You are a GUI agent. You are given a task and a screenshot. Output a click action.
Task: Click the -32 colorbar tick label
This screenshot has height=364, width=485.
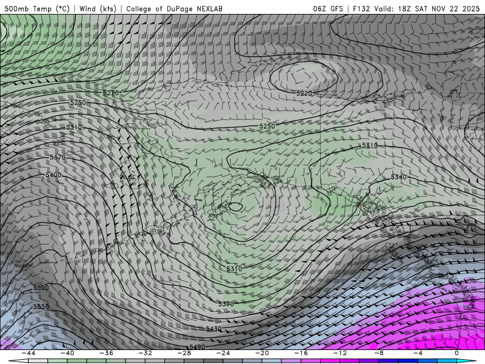(x=145, y=353)
